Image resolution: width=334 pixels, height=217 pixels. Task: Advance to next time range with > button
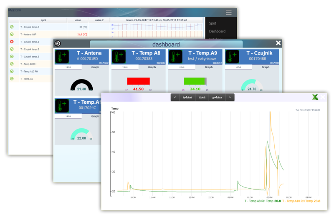pos(230,97)
